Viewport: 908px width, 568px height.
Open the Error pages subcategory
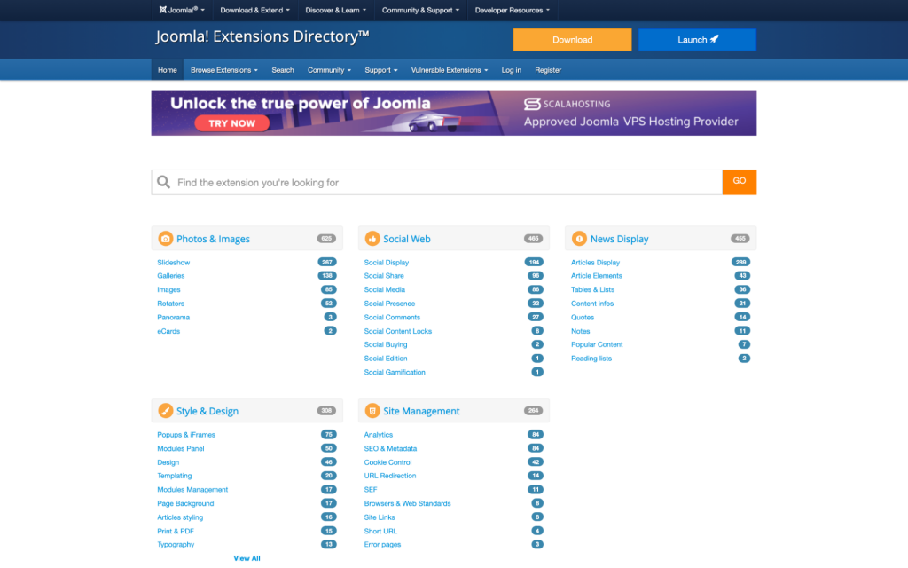pos(382,544)
